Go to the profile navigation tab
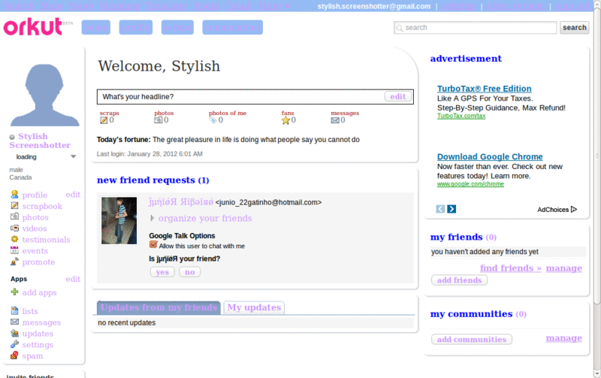Viewport: 601px width, 378px height. [x=136, y=28]
